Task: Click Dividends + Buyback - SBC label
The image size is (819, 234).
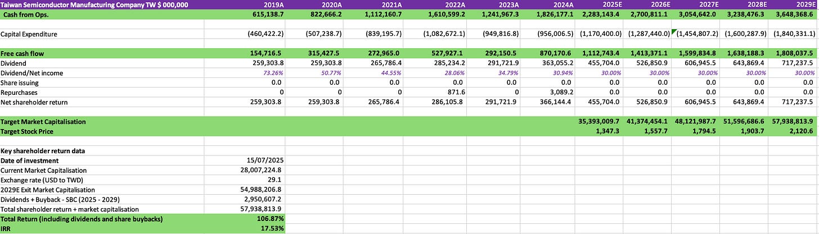Action: tap(60, 199)
